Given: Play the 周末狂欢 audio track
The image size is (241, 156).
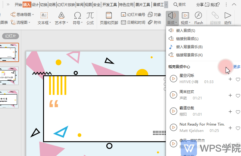Looking at the screenshot, I should tap(174, 95).
